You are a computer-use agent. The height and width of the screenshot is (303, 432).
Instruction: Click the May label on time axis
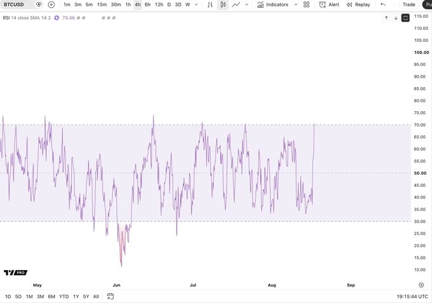pyautogui.click(x=37, y=285)
